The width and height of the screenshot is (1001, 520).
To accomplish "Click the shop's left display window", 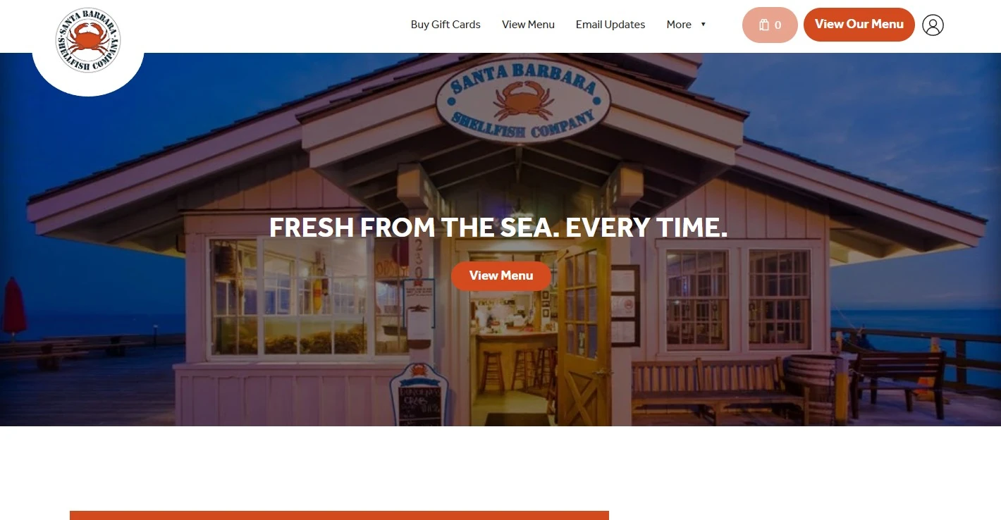I will (307, 297).
